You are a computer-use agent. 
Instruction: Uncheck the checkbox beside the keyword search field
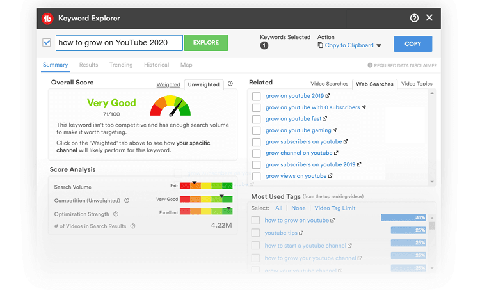click(47, 42)
